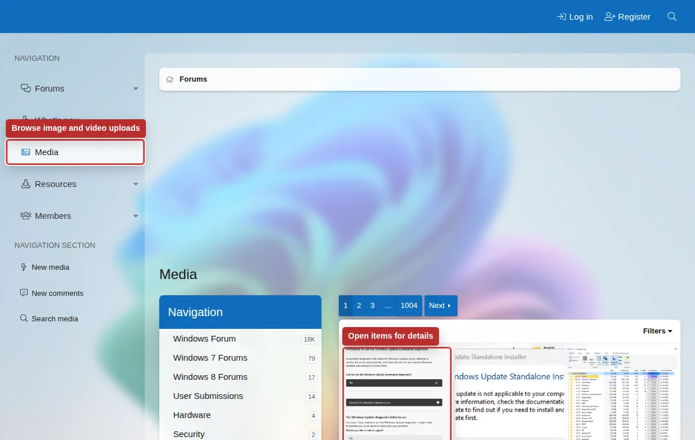The width and height of the screenshot is (695, 440).
Task: Open the New comments link
Action: click(x=57, y=294)
